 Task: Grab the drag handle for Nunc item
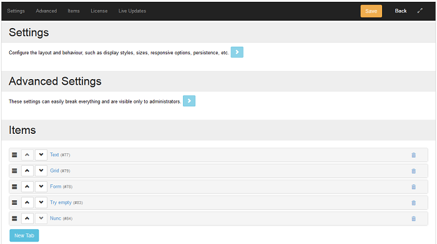click(14, 218)
